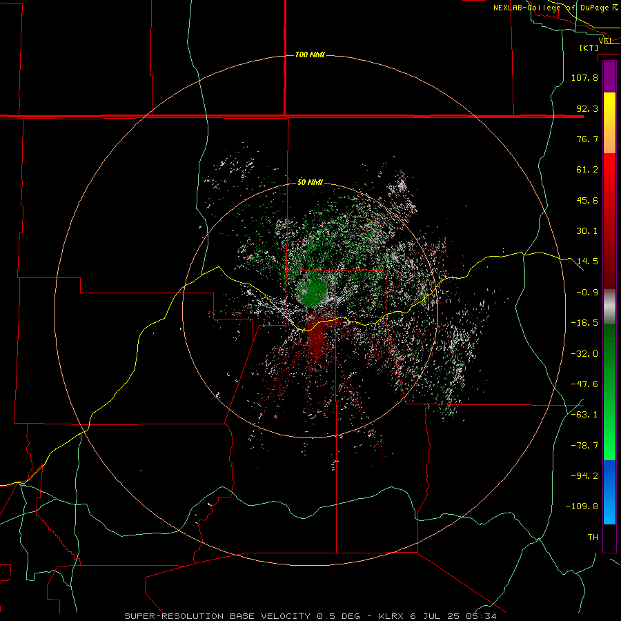Click the -109.8 legend value
621x621 pixels.
[x=582, y=506]
